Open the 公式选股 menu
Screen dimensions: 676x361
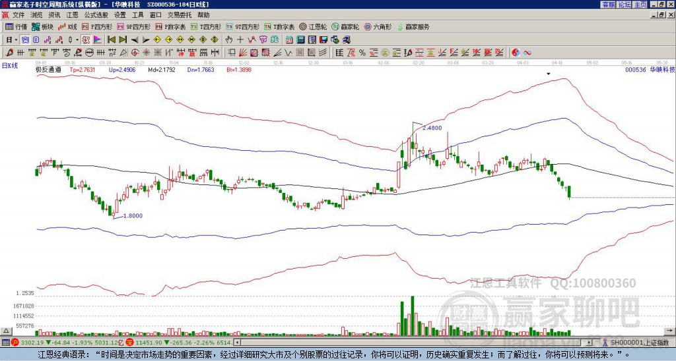(96, 15)
